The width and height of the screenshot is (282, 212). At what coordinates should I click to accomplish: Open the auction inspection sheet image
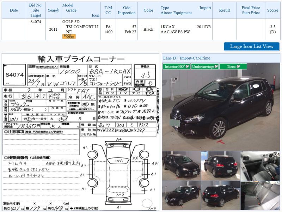pyautogui.click(x=81, y=132)
